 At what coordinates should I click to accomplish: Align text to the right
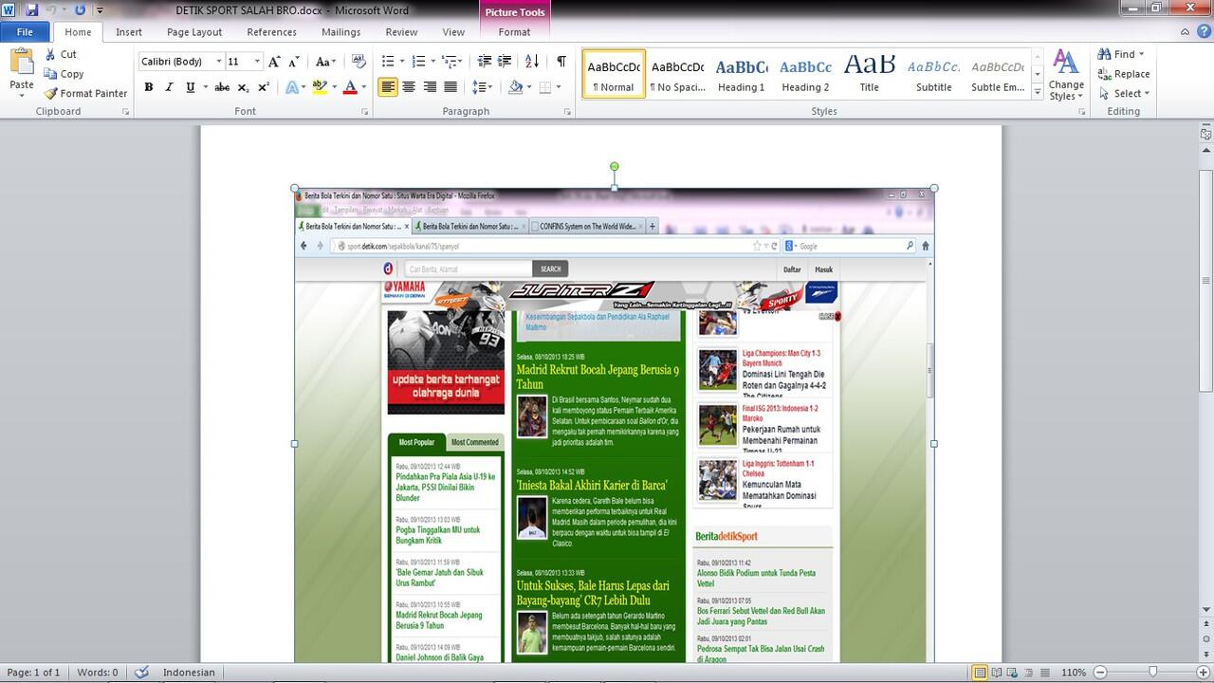[x=430, y=87]
